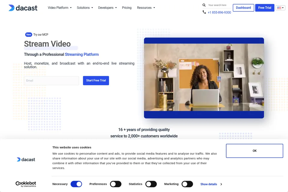Click the Stream Video heading
288x192 pixels.
tap(47, 44)
